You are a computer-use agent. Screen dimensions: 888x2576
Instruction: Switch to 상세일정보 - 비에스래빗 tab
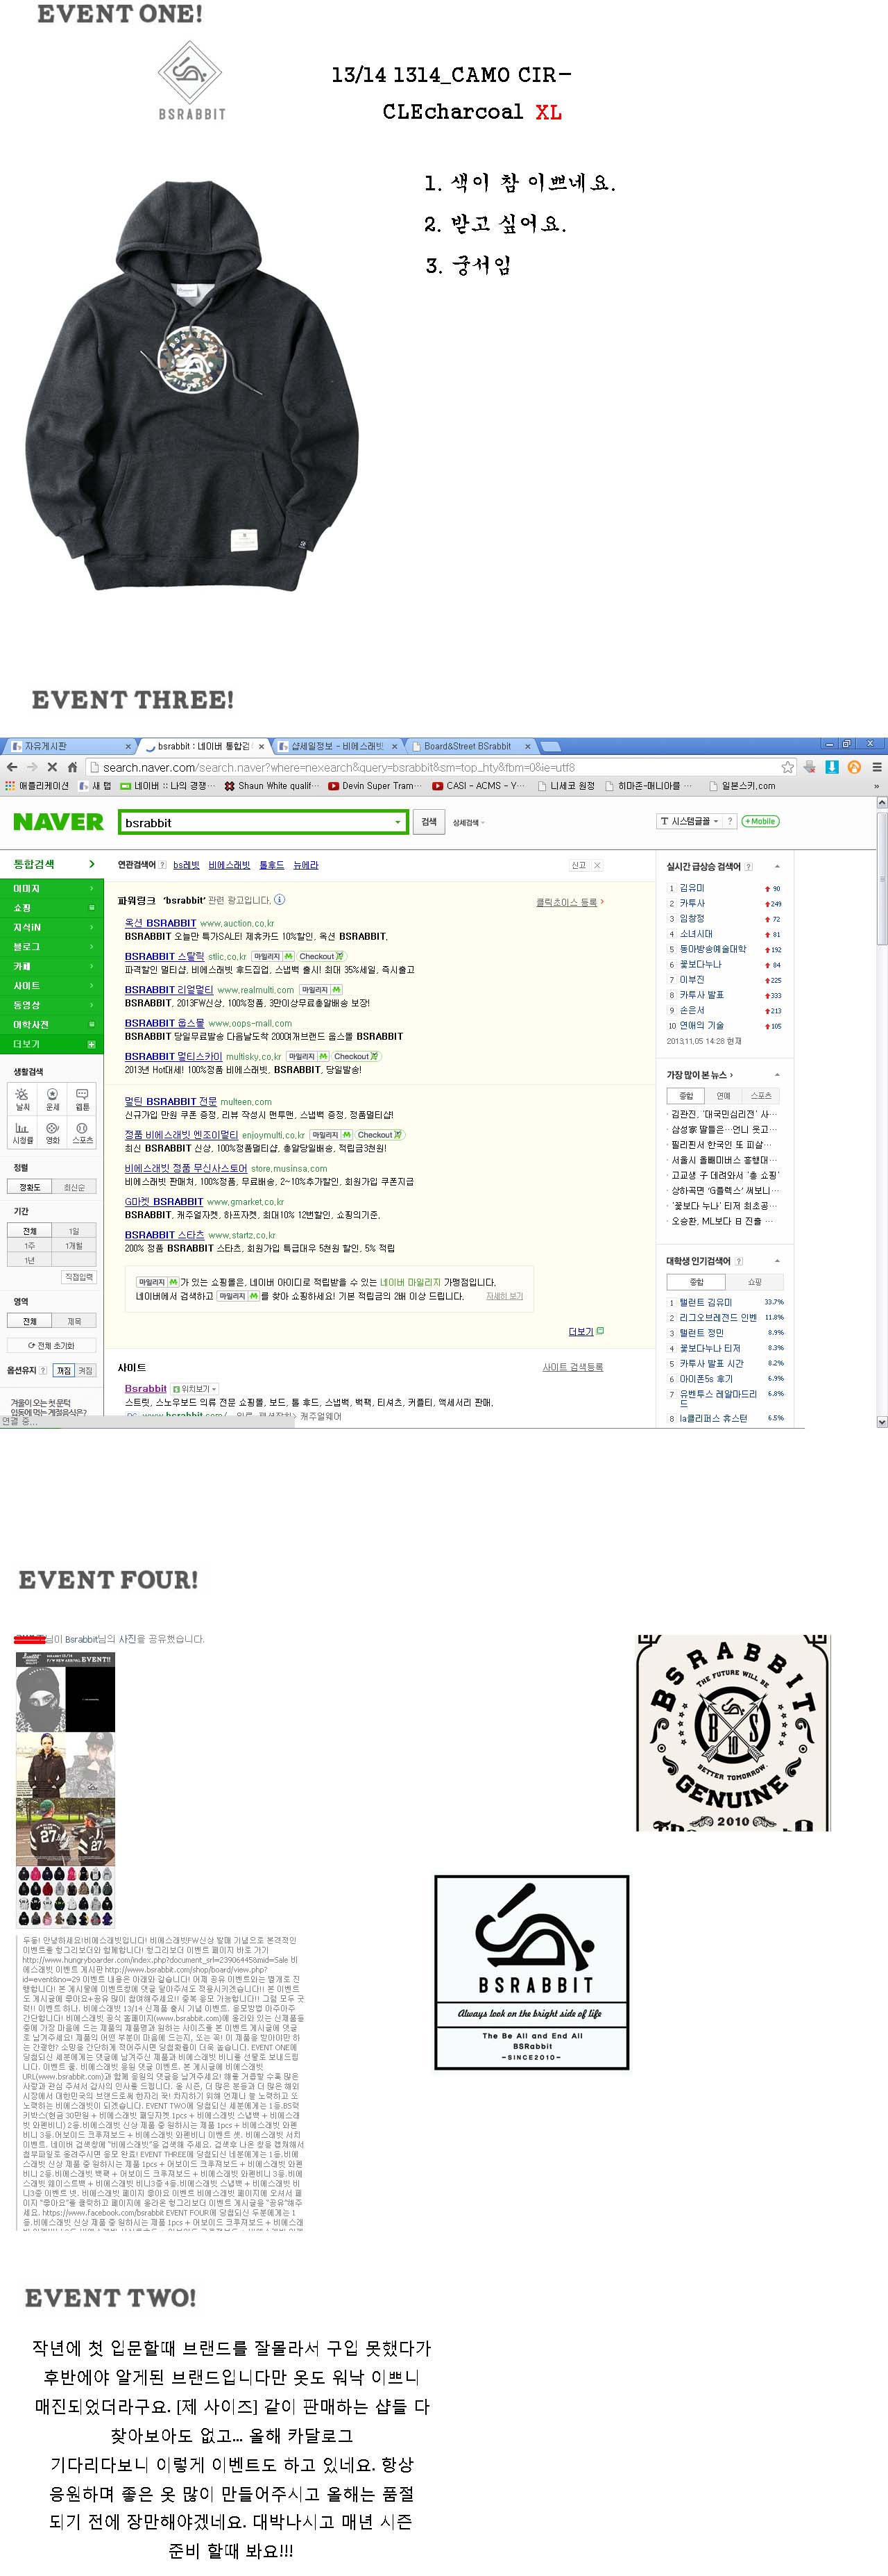[336, 746]
